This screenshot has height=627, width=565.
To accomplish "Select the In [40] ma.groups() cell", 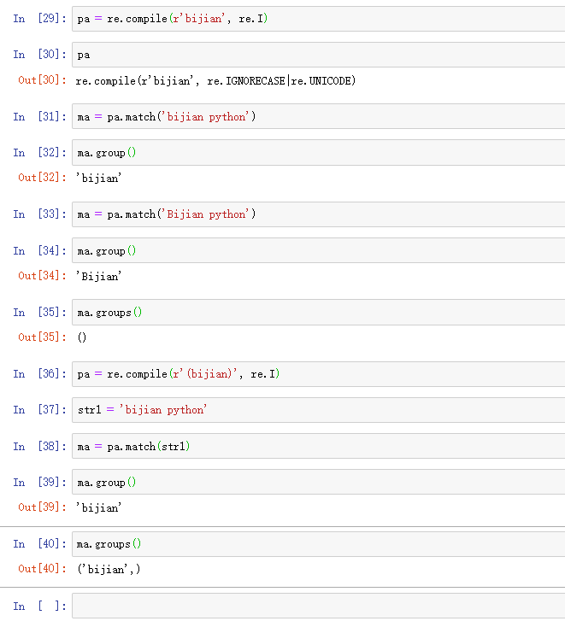I will [x=316, y=544].
